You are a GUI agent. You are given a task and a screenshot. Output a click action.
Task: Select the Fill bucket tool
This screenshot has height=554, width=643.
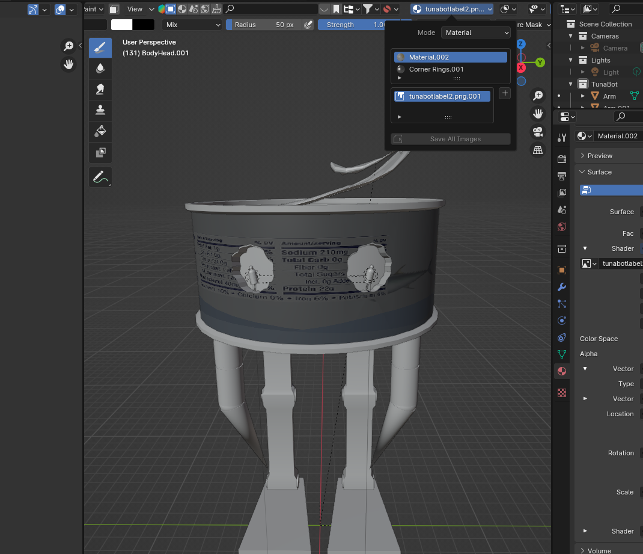pyautogui.click(x=100, y=131)
